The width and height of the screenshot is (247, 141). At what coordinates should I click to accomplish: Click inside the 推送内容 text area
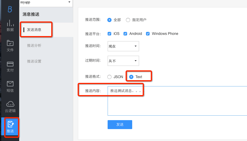tap(177, 104)
